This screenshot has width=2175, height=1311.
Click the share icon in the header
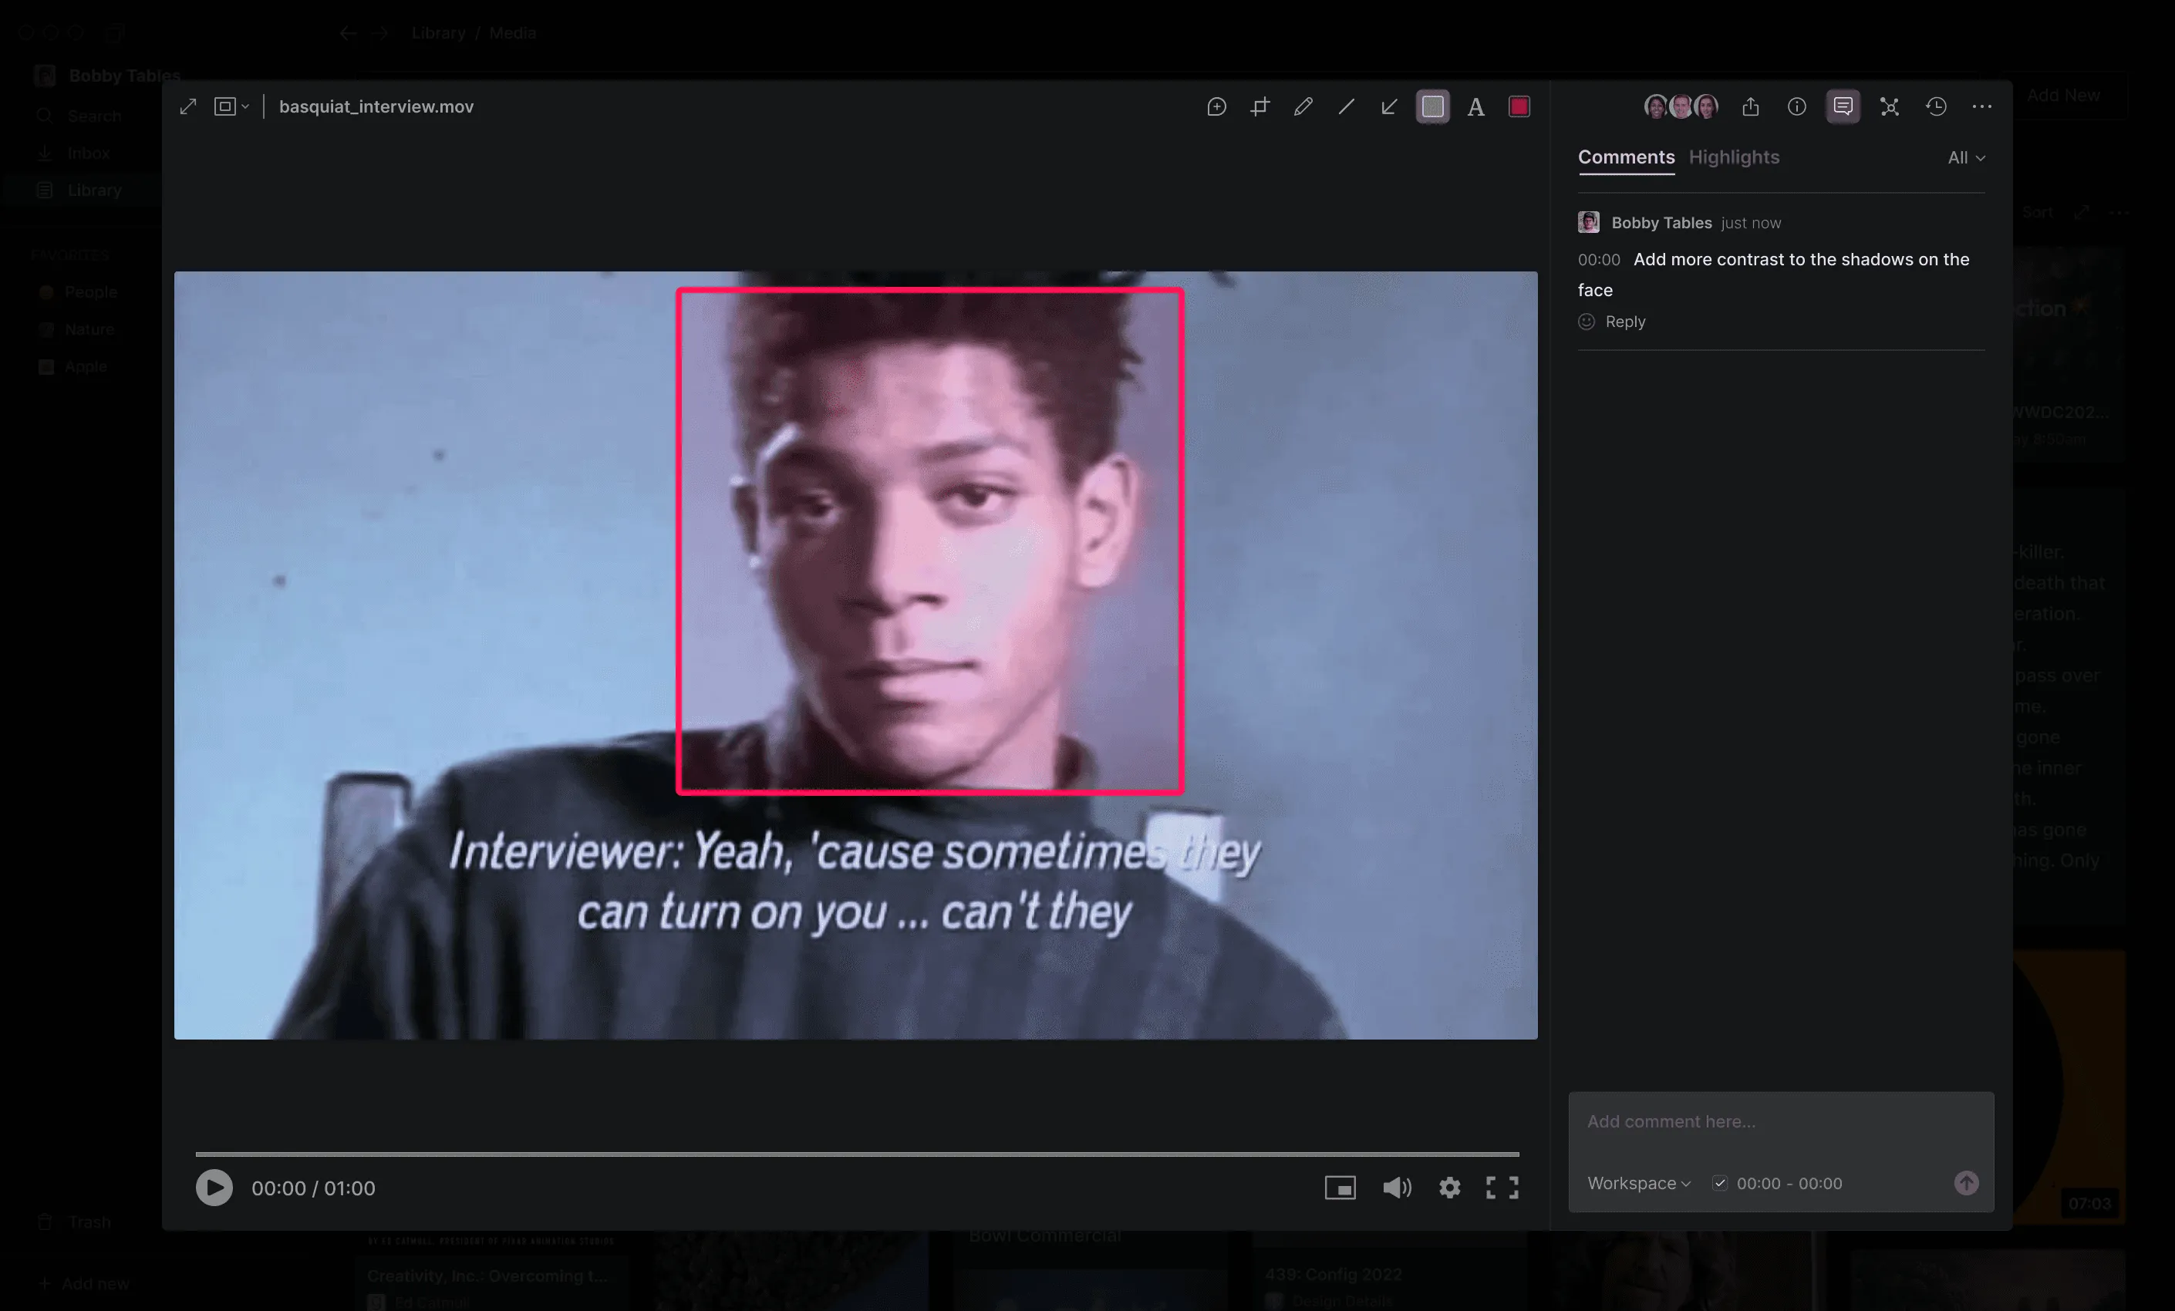click(1751, 107)
